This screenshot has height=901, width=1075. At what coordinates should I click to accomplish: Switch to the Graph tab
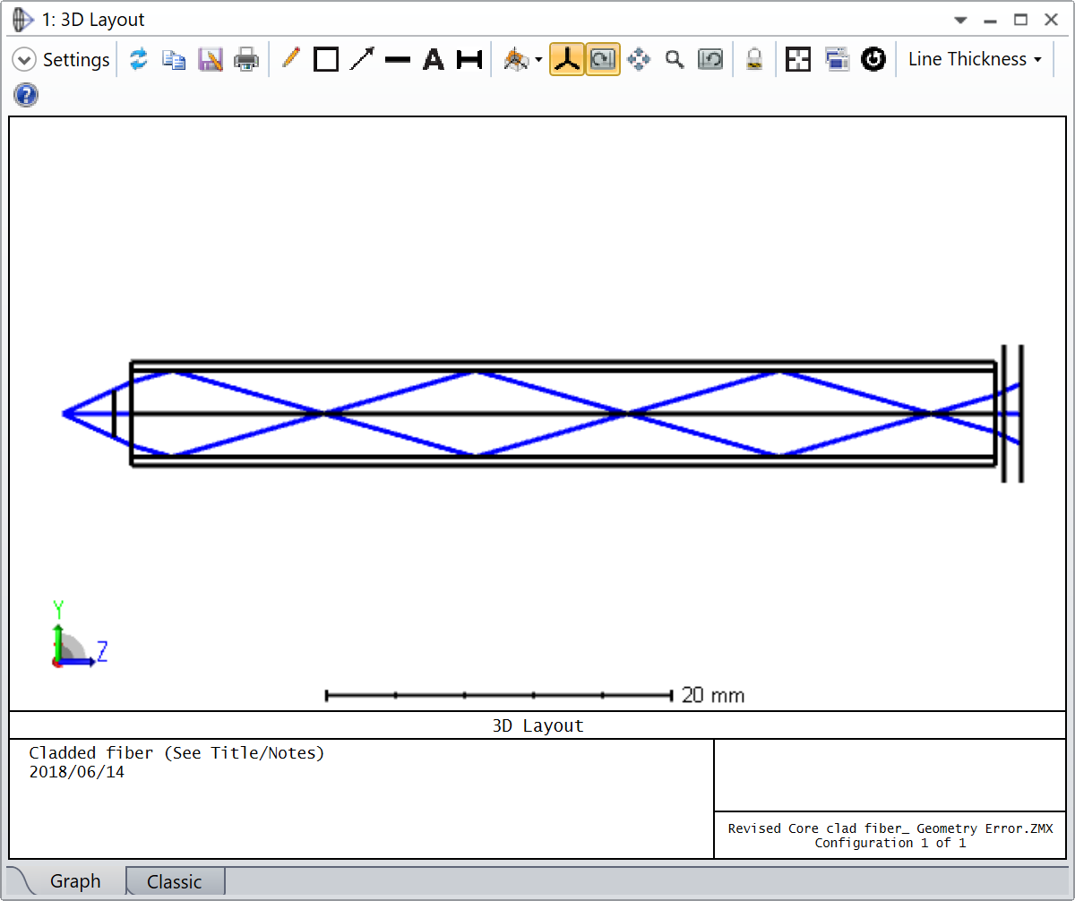pyautogui.click(x=75, y=881)
